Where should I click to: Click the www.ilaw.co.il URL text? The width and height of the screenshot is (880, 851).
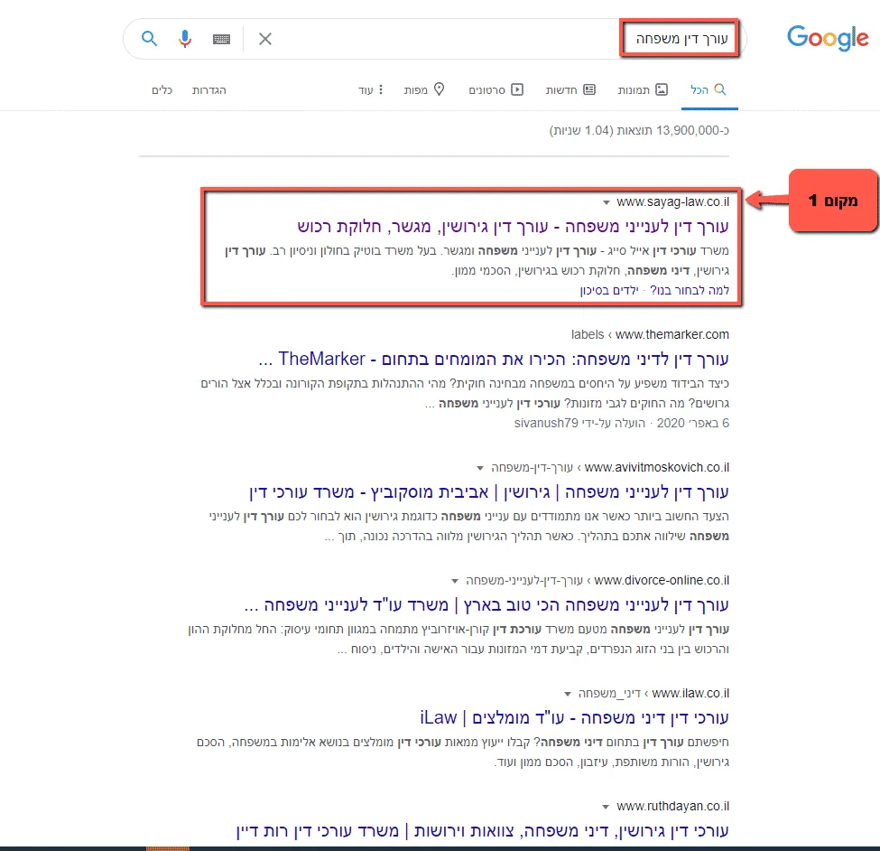tap(690, 693)
